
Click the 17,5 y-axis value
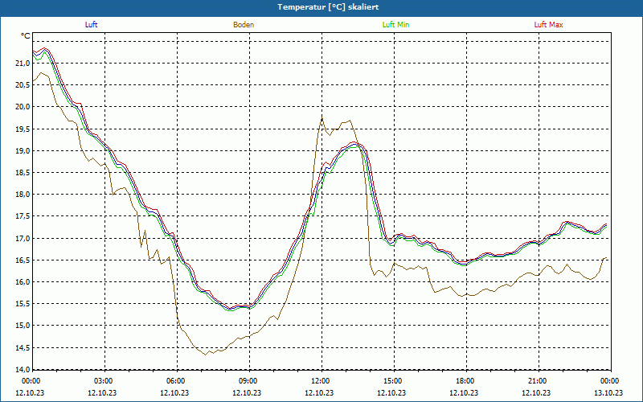pyautogui.click(x=23, y=216)
